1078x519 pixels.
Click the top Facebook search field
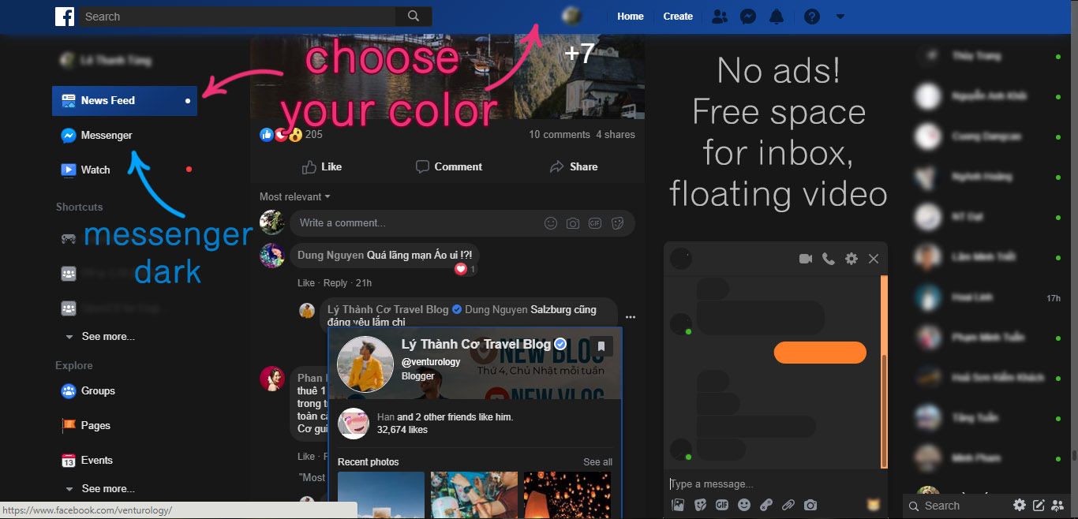tap(237, 17)
